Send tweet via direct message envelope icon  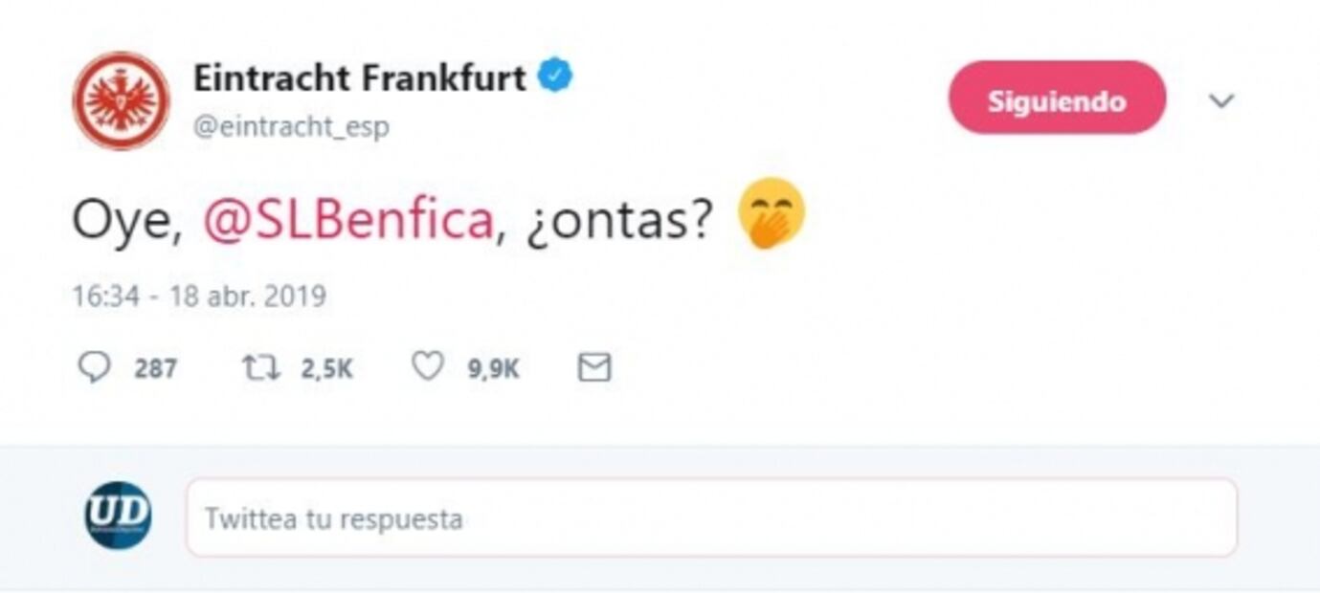coord(594,368)
